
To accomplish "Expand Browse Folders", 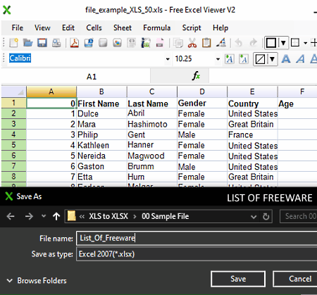I will click(x=37, y=280).
